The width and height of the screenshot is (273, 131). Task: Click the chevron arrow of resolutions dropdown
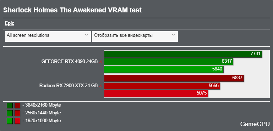[86, 35]
